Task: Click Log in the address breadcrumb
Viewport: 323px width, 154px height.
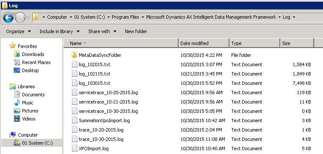Action: (286, 17)
